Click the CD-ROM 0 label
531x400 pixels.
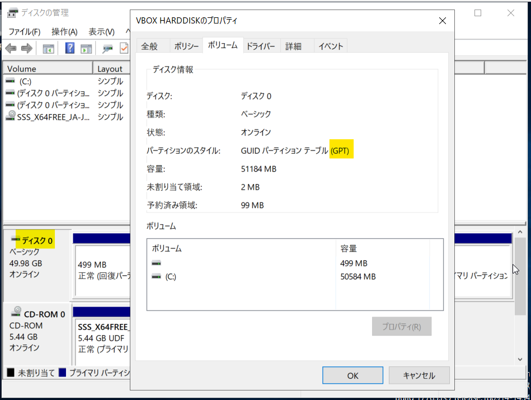pyautogui.click(x=44, y=314)
